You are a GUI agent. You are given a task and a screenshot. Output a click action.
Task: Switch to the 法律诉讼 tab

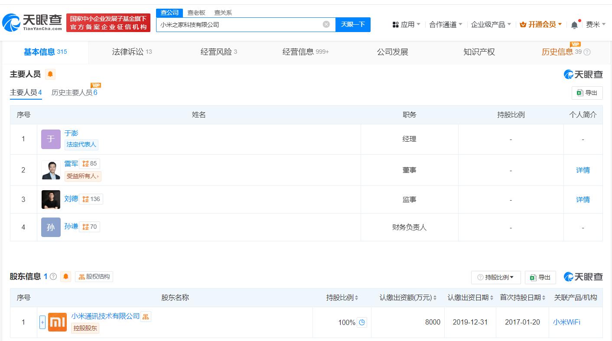pos(132,52)
